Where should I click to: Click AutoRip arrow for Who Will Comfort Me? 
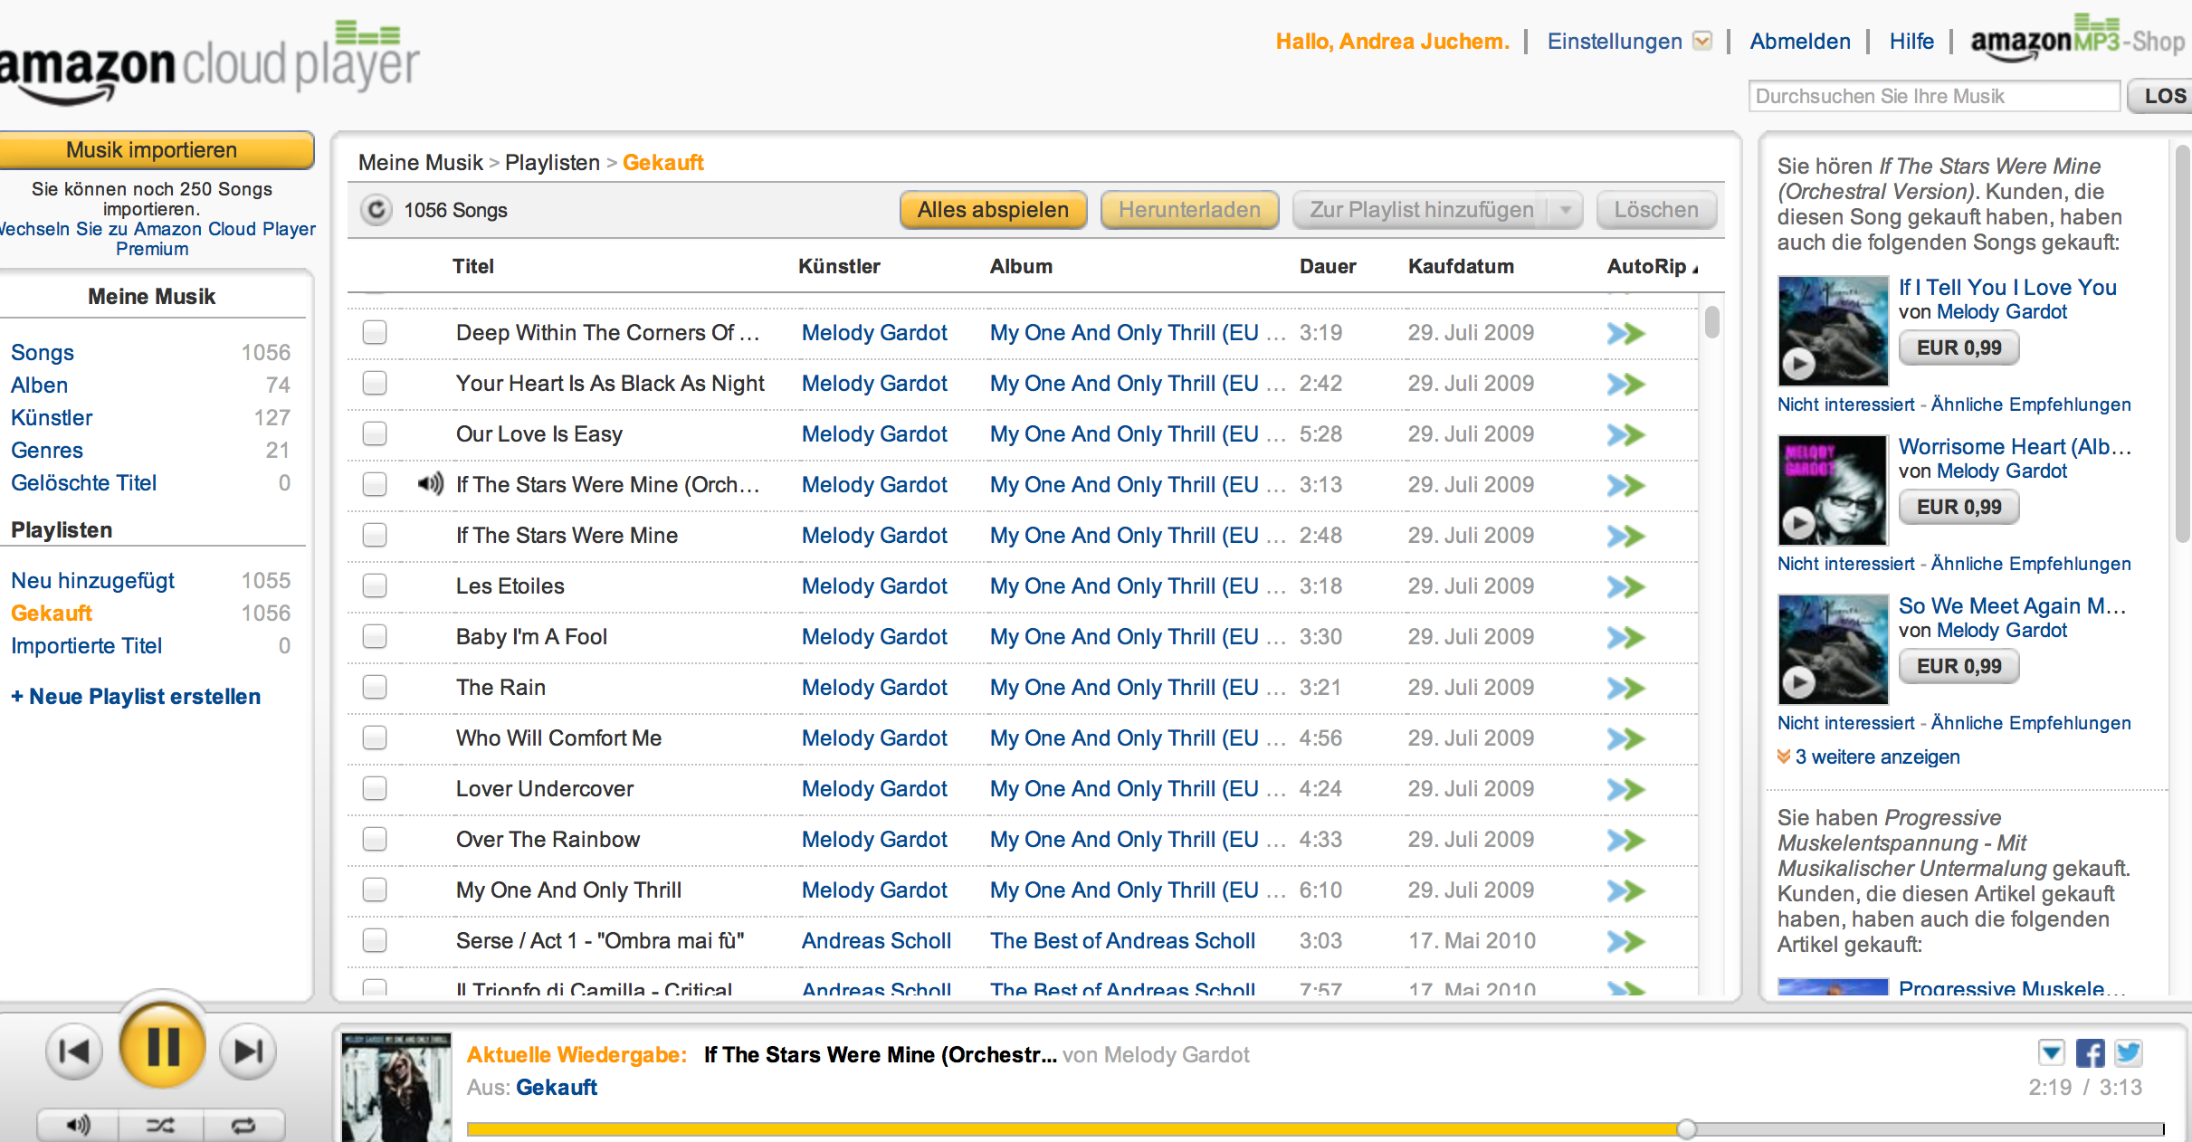tap(1625, 738)
